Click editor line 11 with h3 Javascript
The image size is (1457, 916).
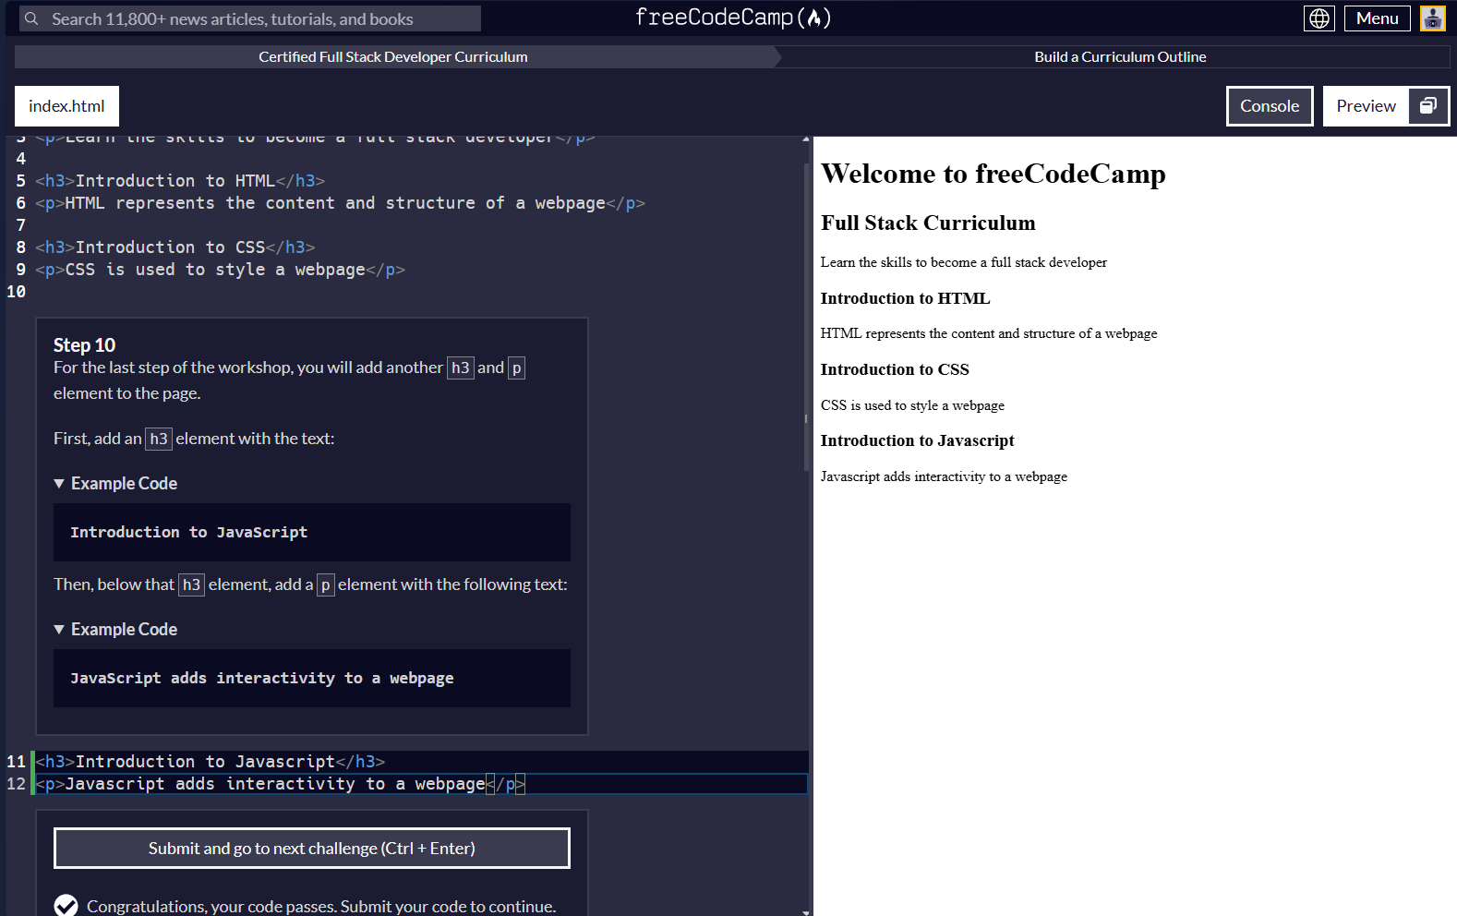(211, 762)
